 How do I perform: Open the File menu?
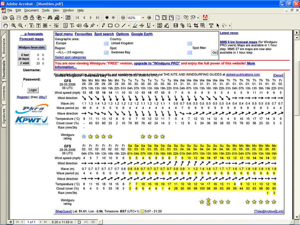coord(10,10)
